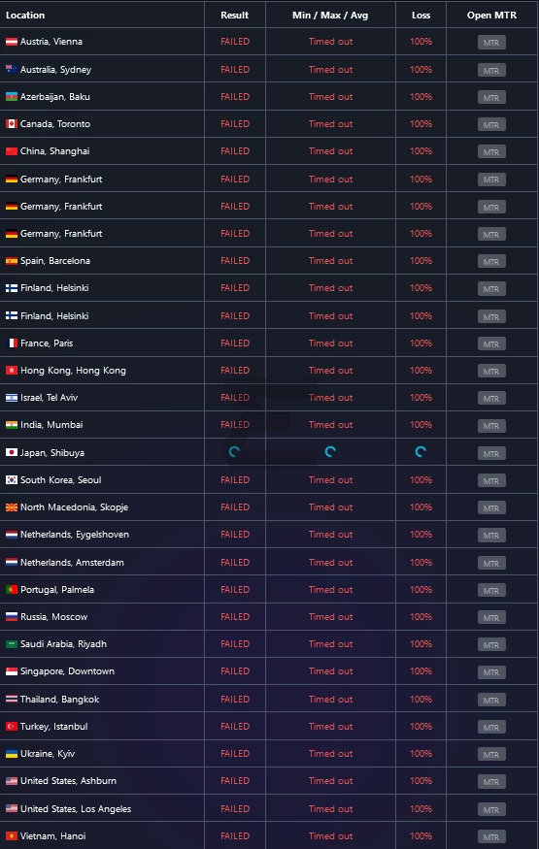Click the Location column header
The width and height of the screenshot is (539, 849).
[25, 16]
